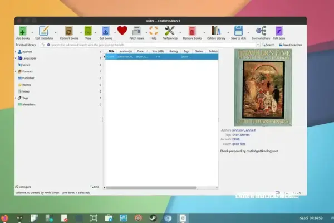Click the advanced search gear icon
This screenshot has height=223, width=334.
(x=48, y=45)
